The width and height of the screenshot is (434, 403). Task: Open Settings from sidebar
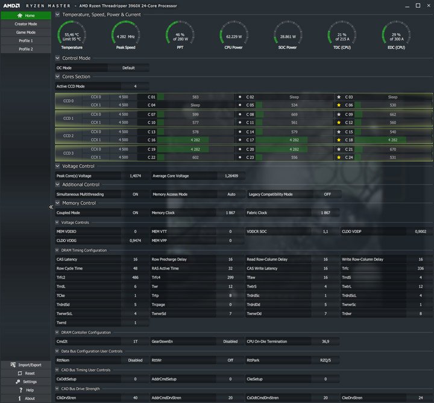(x=26, y=381)
